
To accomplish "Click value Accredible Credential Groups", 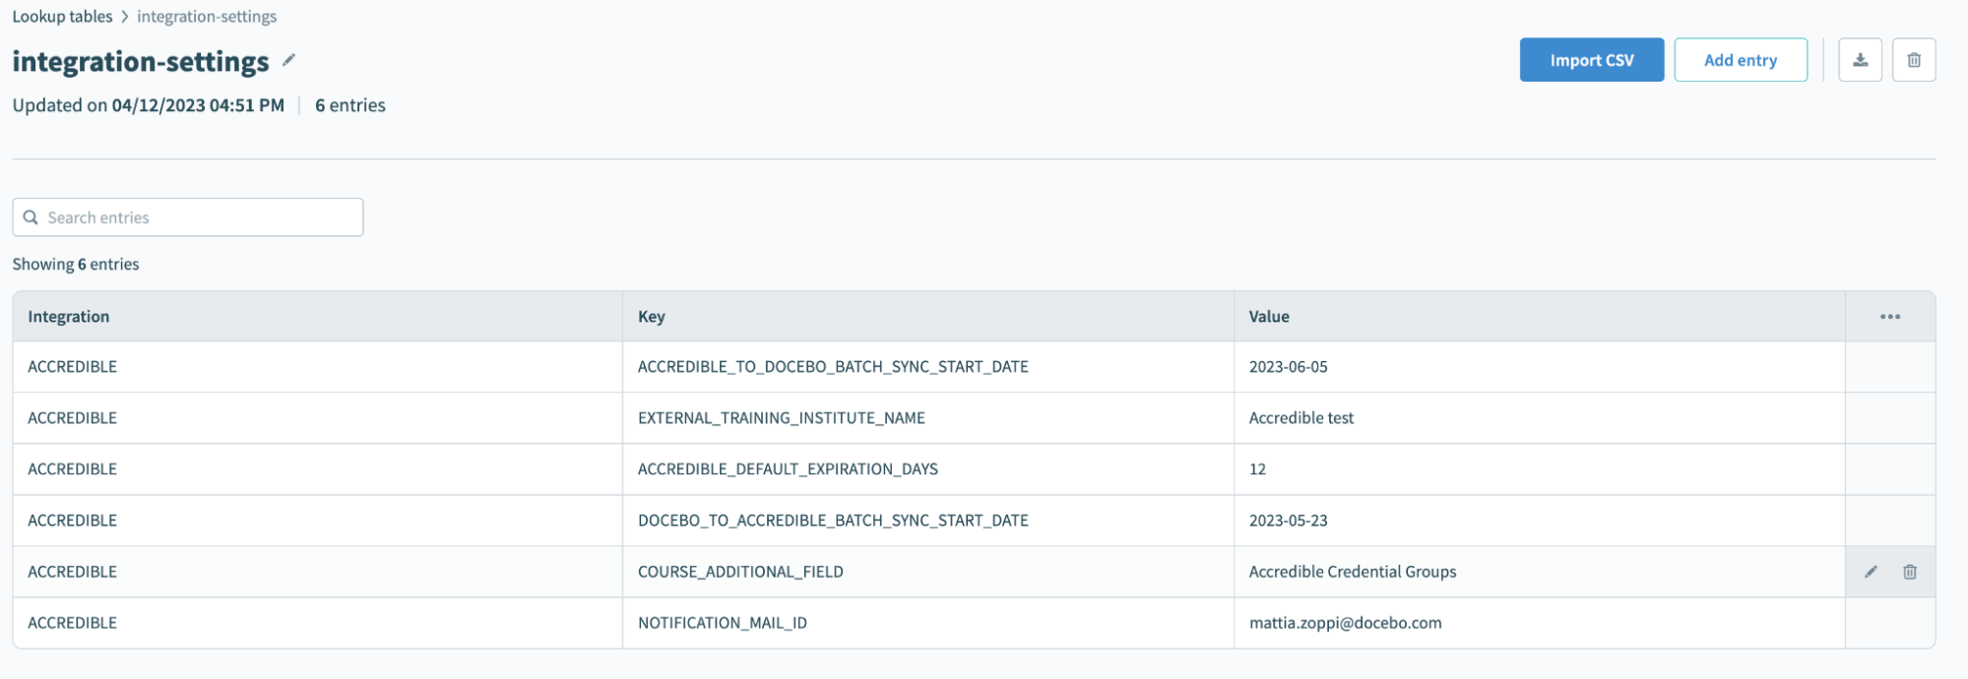I will click(1353, 572).
